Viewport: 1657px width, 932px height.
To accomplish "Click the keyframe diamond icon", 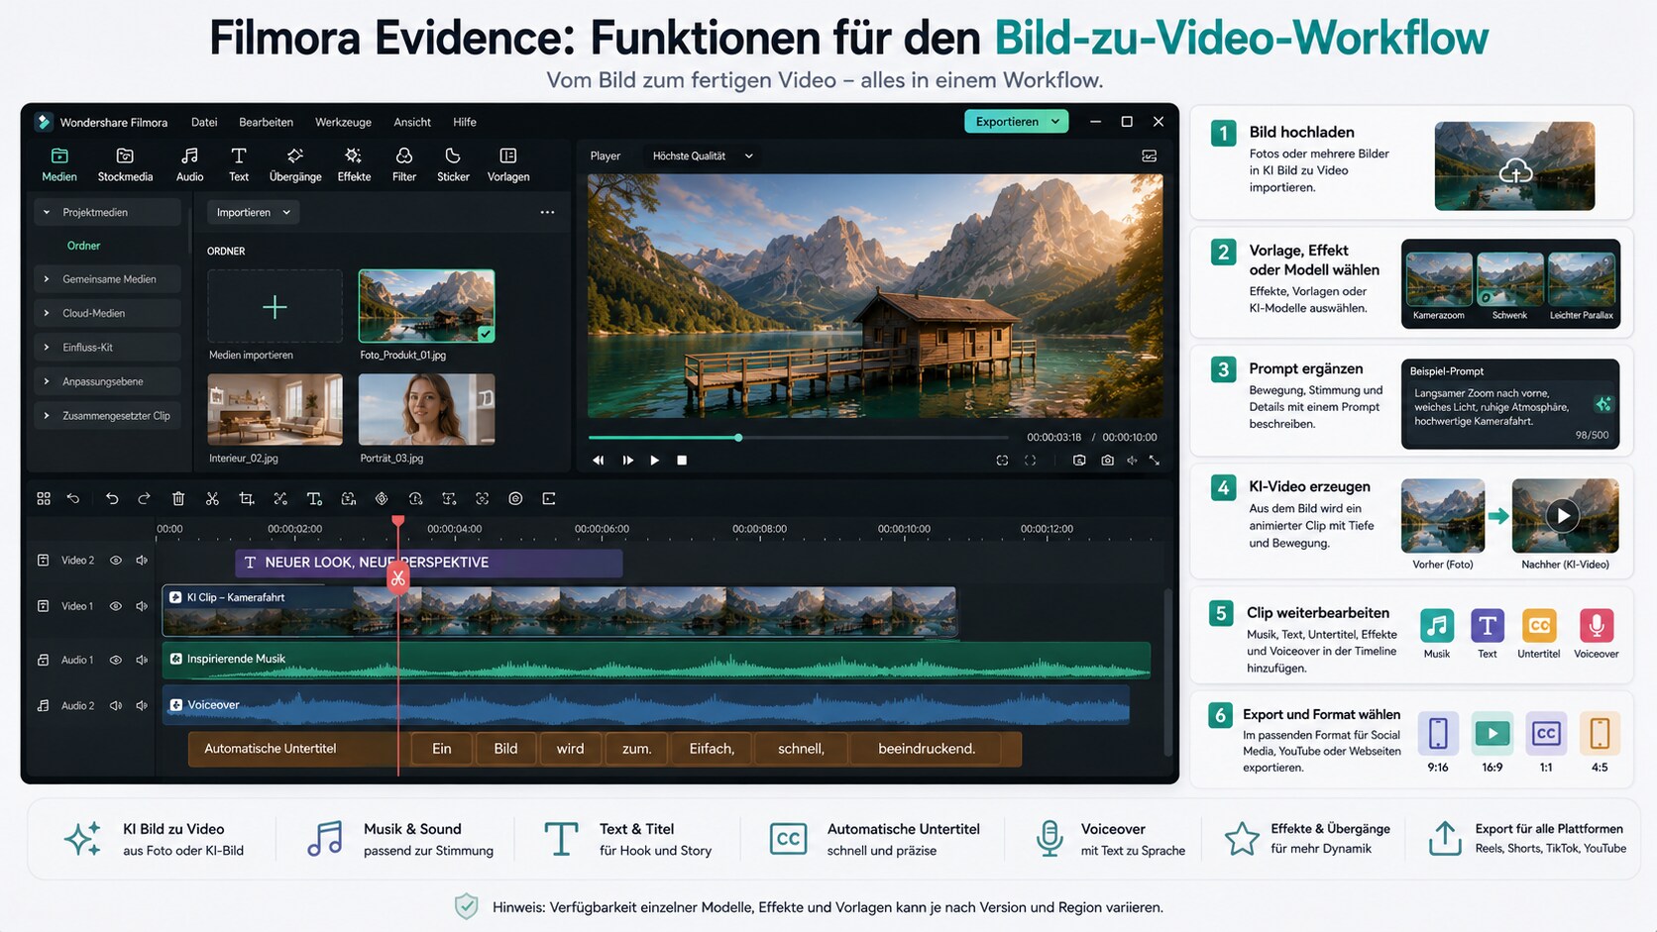I will coord(382,498).
